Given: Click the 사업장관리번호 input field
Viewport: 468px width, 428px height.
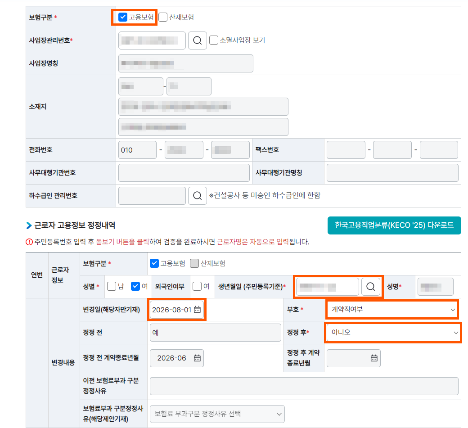Looking at the screenshot, I should [152, 41].
